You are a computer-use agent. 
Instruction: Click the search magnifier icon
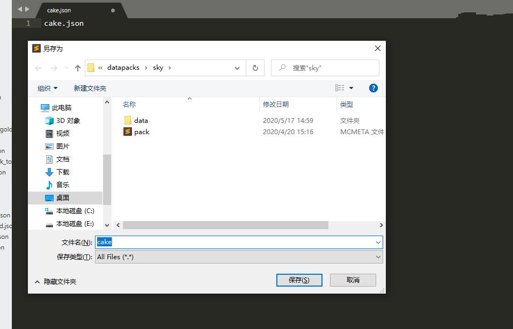[x=282, y=68]
